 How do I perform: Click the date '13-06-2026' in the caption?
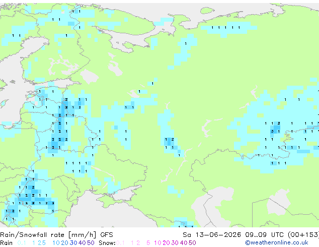pyautogui.click(x=218, y=235)
